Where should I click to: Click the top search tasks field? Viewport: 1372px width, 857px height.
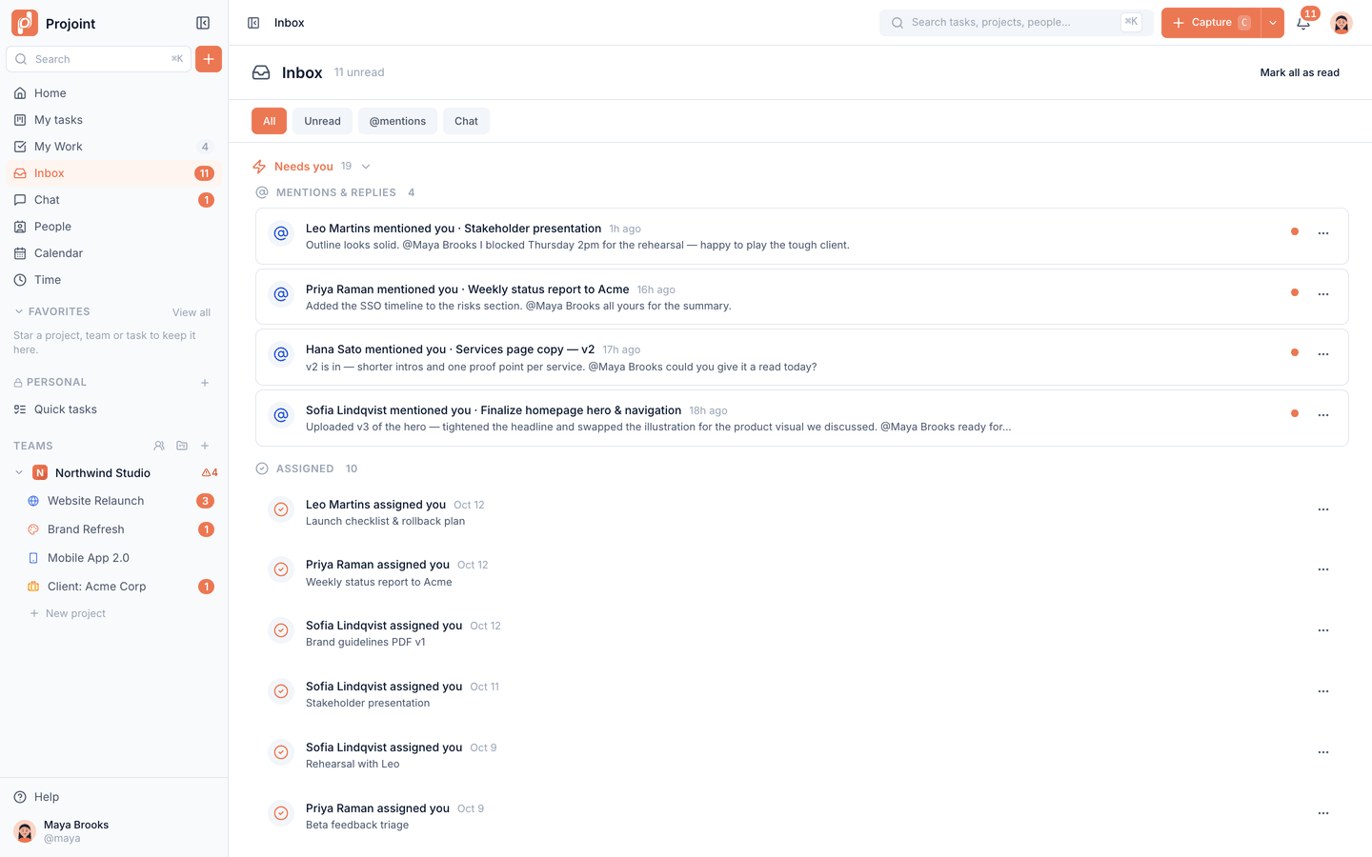coord(1017,23)
